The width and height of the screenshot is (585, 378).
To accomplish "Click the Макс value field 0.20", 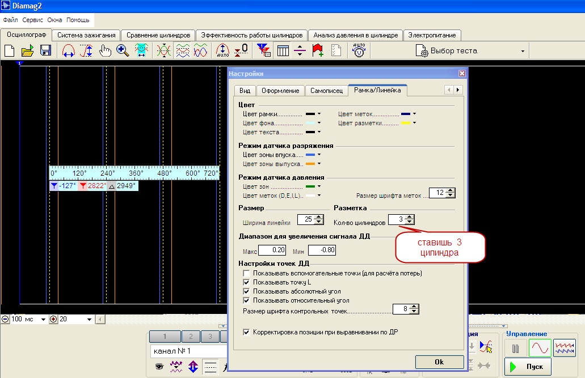I will [272, 250].
